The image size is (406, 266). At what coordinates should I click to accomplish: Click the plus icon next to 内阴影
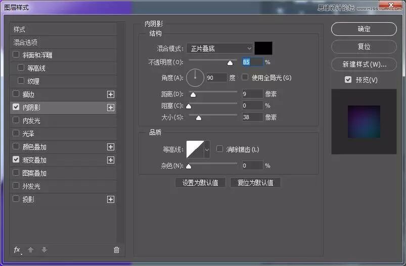(111, 108)
